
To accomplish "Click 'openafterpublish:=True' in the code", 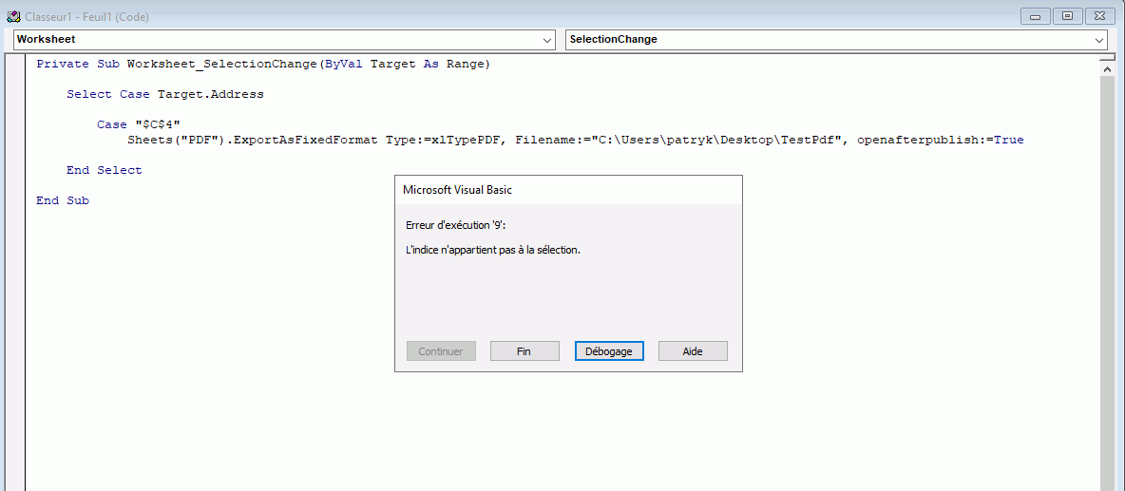I will (x=941, y=141).
